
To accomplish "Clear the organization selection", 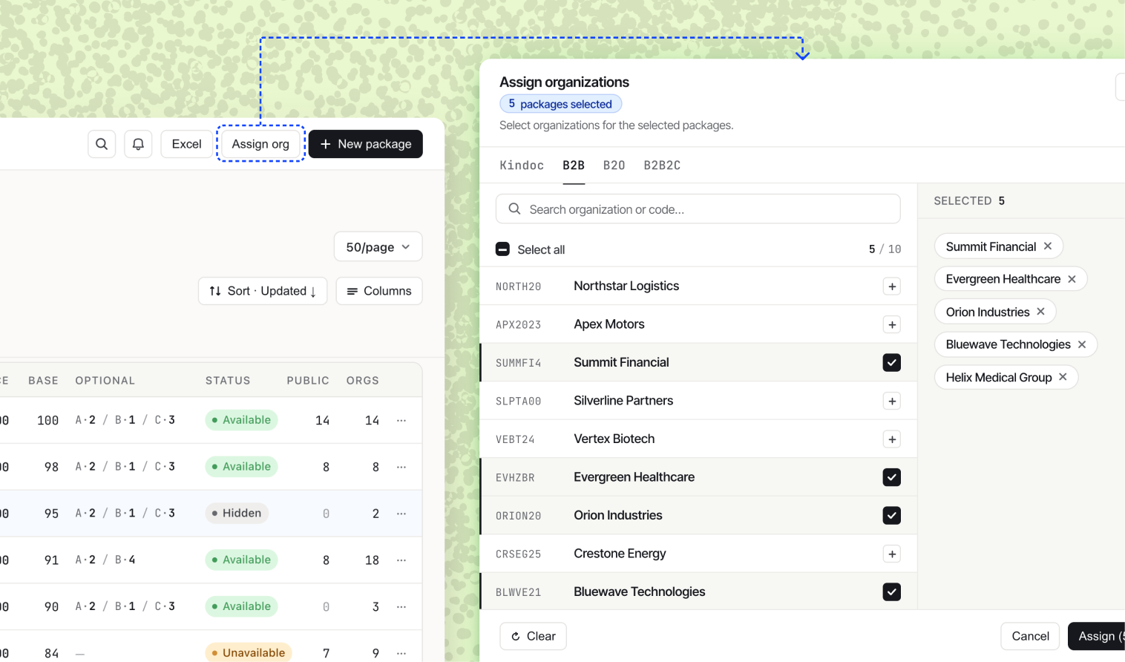I will [x=534, y=636].
